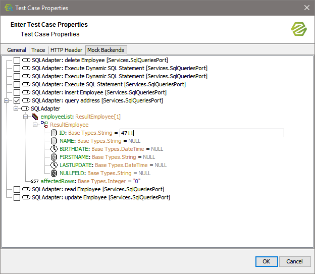
Task: Switch to the General tab
Action: (x=17, y=50)
